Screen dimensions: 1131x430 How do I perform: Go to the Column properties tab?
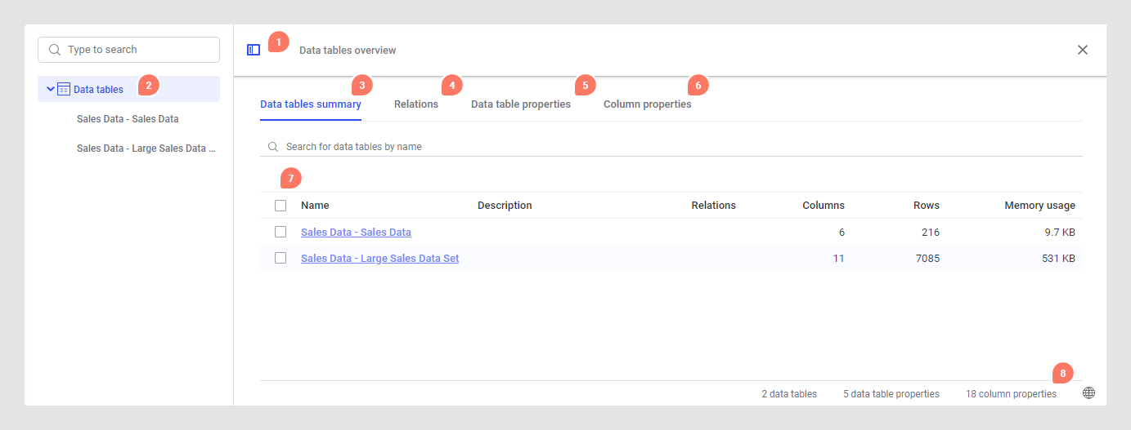pyautogui.click(x=647, y=104)
